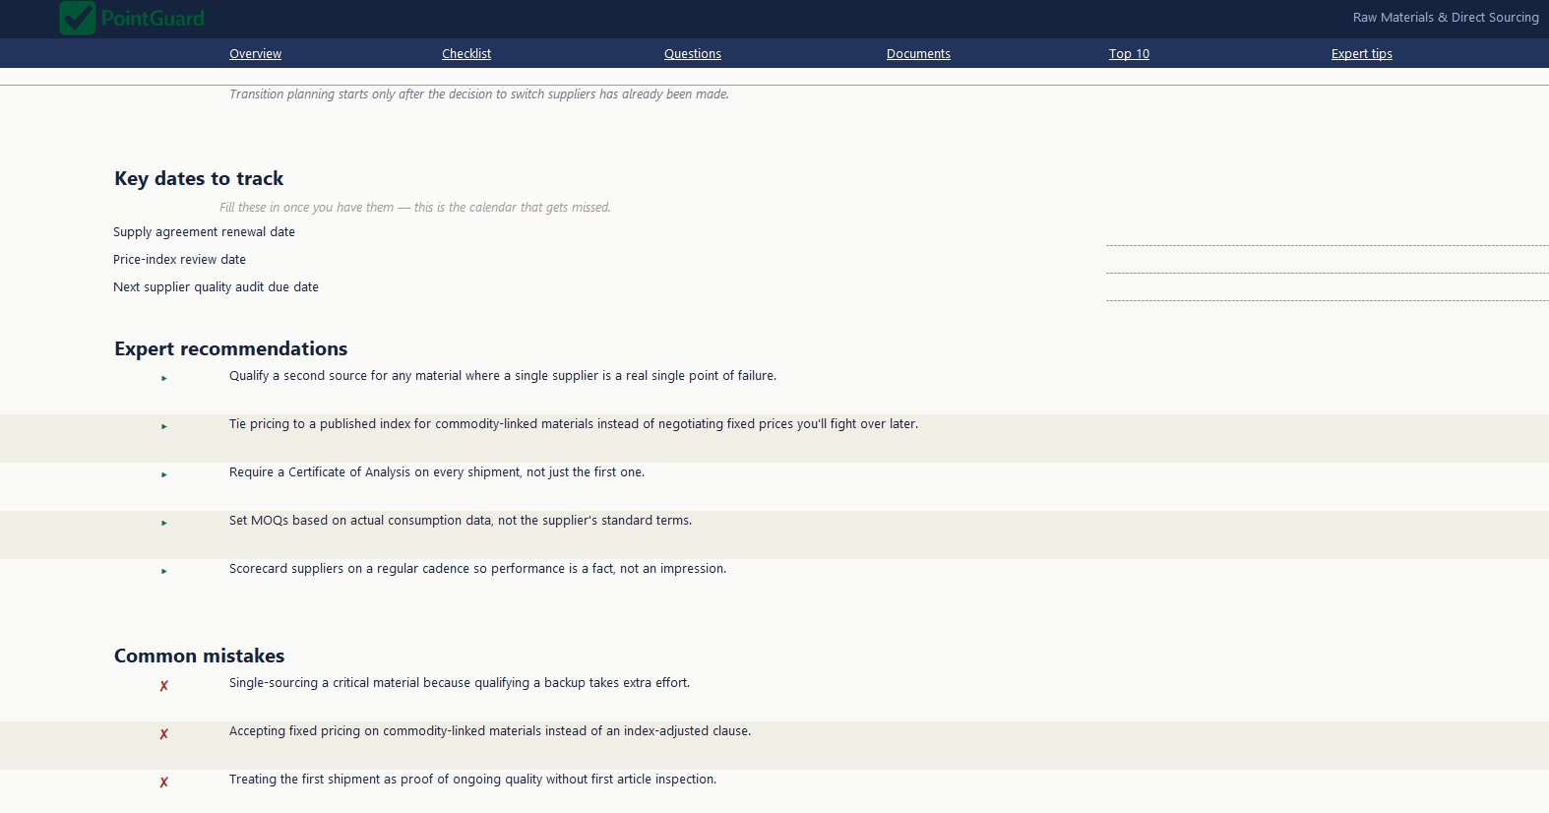Click arrow bullet beside 'Require a Certificate of Analysis'
Viewport: 1549px width, 813px height.
click(164, 474)
